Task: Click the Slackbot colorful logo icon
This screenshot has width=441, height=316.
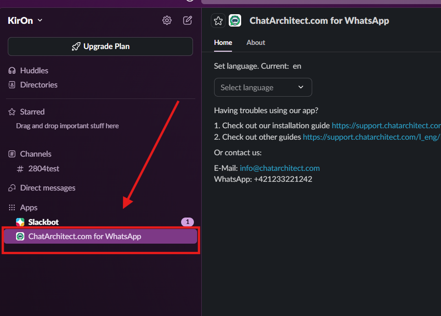Action: tap(20, 222)
